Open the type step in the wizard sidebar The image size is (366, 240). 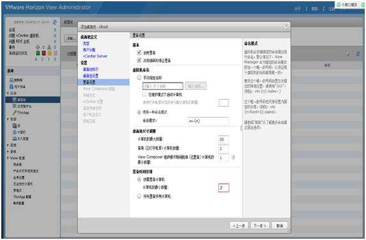(86, 44)
